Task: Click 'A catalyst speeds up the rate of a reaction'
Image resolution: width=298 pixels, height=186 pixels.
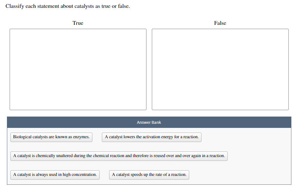Action: (x=149, y=175)
